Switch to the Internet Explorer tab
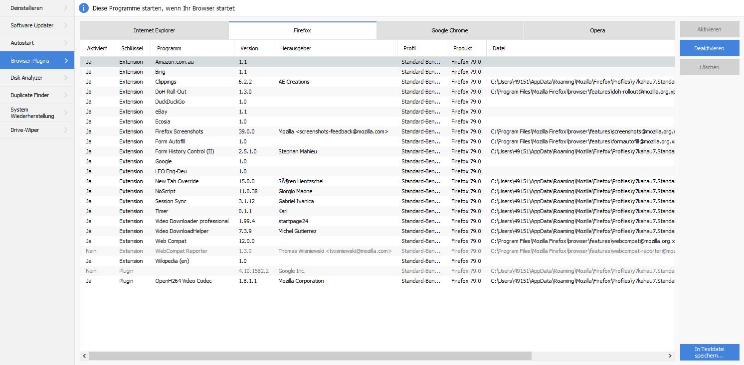 click(x=154, y=30)
